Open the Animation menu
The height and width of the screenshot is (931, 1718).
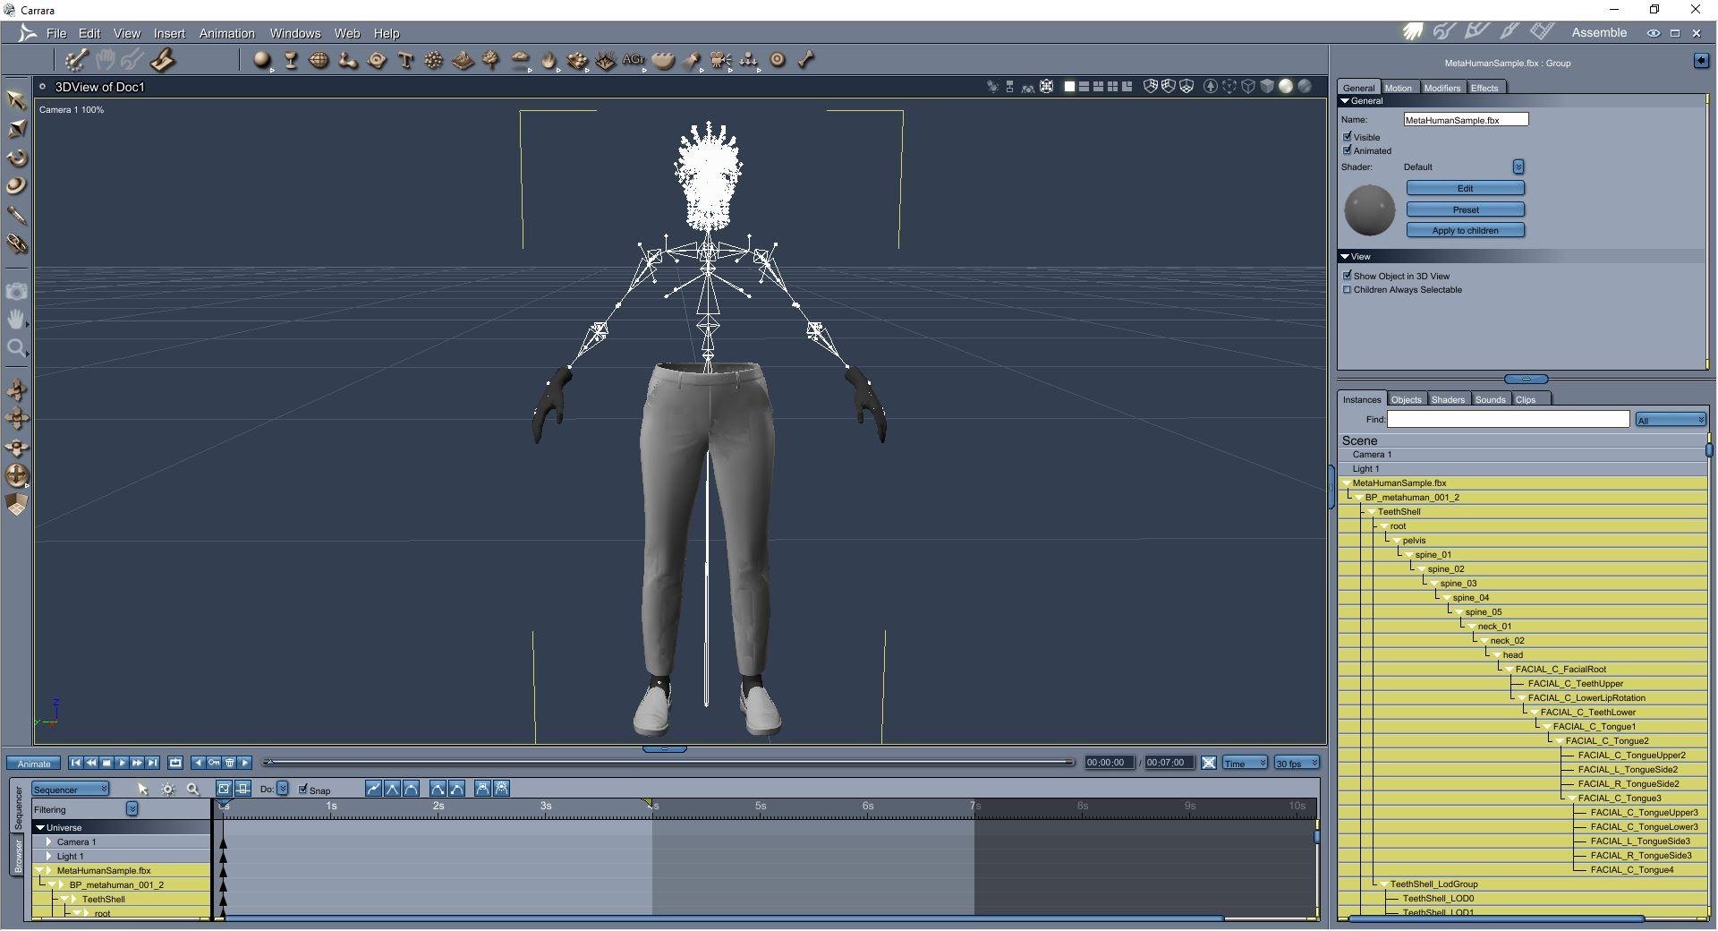point(226,33)
